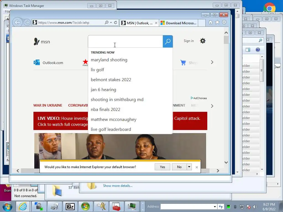Open dropdown arrow beside the No button
Viewport: 283px width, 212px height.
[x=189, y=167]
